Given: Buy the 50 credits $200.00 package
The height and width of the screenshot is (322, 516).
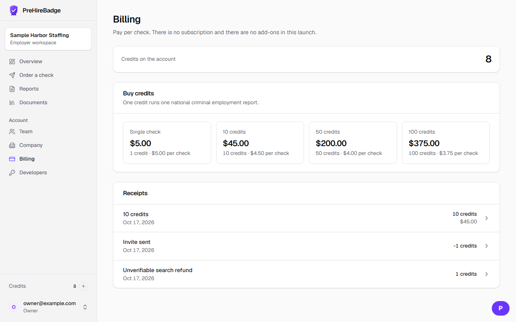Looking at the screenshot, I should [x=353, y=143].
